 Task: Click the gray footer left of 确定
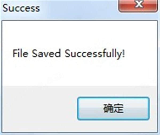pyautogui.click(x=40, y=109)
